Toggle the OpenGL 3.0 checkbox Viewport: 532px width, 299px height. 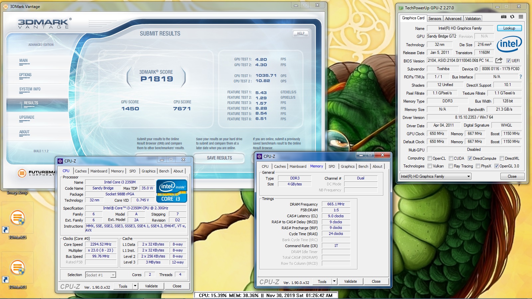click(x=496, y=166)
